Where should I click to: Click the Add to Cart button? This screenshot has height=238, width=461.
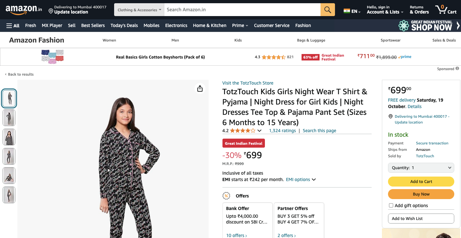tap(421, 181)
